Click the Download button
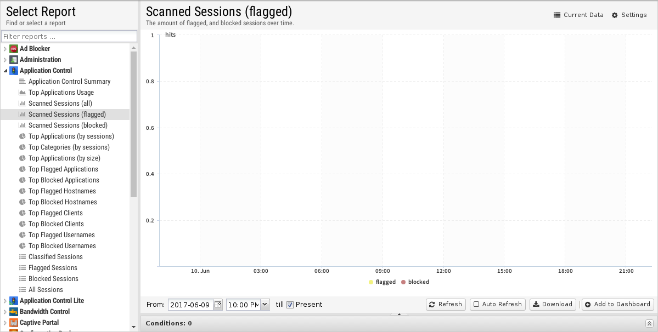This screenshot has width=658, height=332. 553,305
